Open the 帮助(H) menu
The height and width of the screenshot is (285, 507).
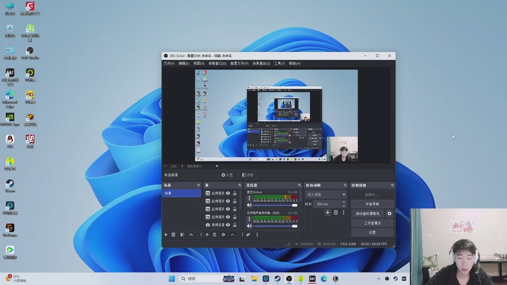[x=295, y=63]
